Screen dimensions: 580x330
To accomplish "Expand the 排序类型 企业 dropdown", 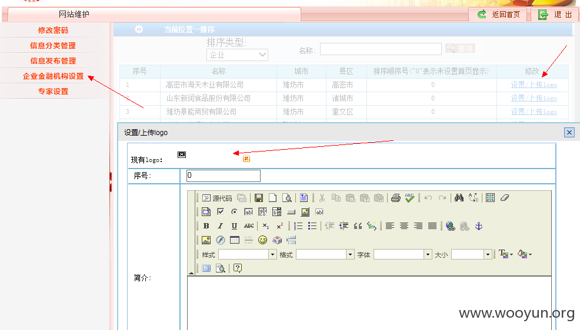I will click(237, 55).
